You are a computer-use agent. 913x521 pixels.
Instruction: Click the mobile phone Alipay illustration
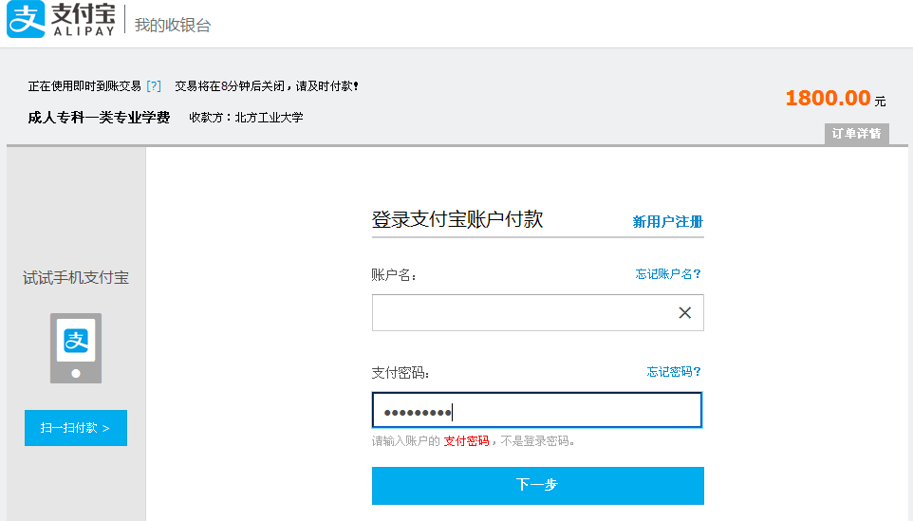76,347
